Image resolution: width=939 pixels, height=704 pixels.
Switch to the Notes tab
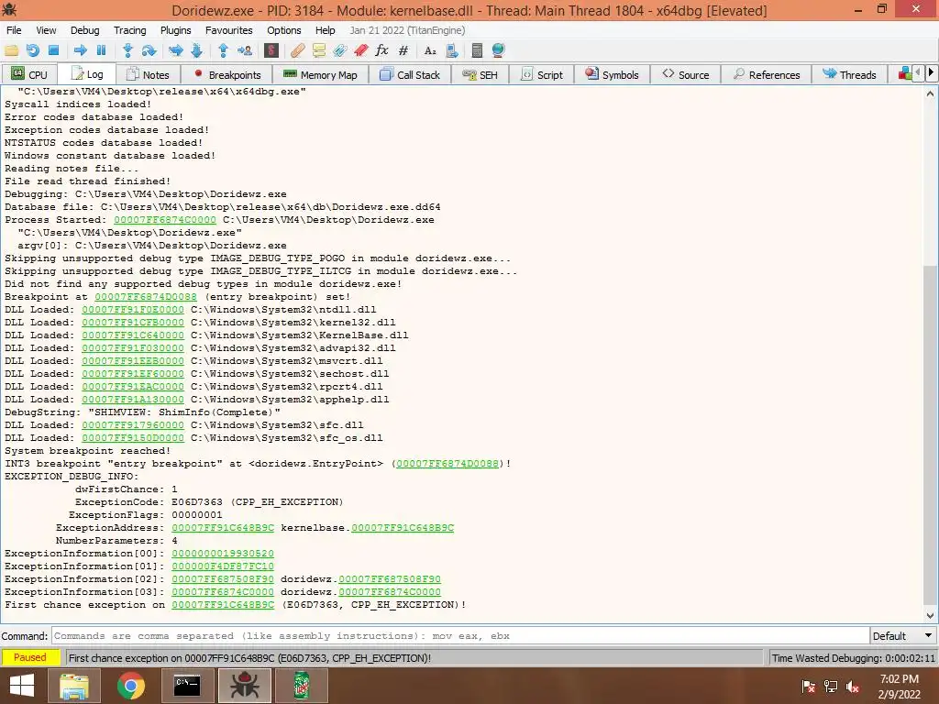click(x=148, y=75)
